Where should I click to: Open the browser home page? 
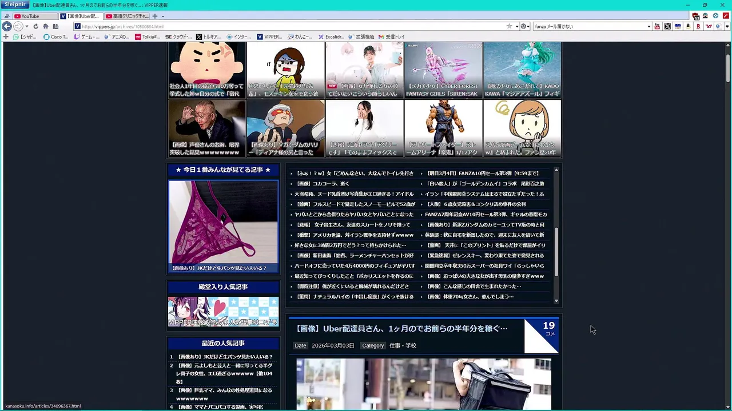pyautogui.click(x=45, y=26)
